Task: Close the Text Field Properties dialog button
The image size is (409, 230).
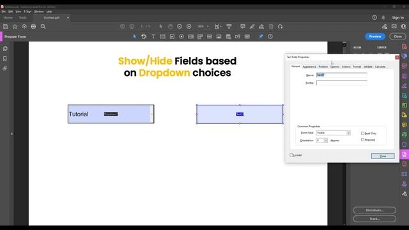Action: (x=383, y=156)
